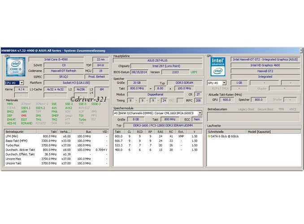Click the tRFC 208 value
The image size is (304, 224).
(198, 100)
